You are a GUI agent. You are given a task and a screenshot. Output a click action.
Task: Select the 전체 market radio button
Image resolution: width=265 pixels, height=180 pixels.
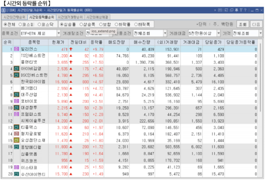pos(5,24)
